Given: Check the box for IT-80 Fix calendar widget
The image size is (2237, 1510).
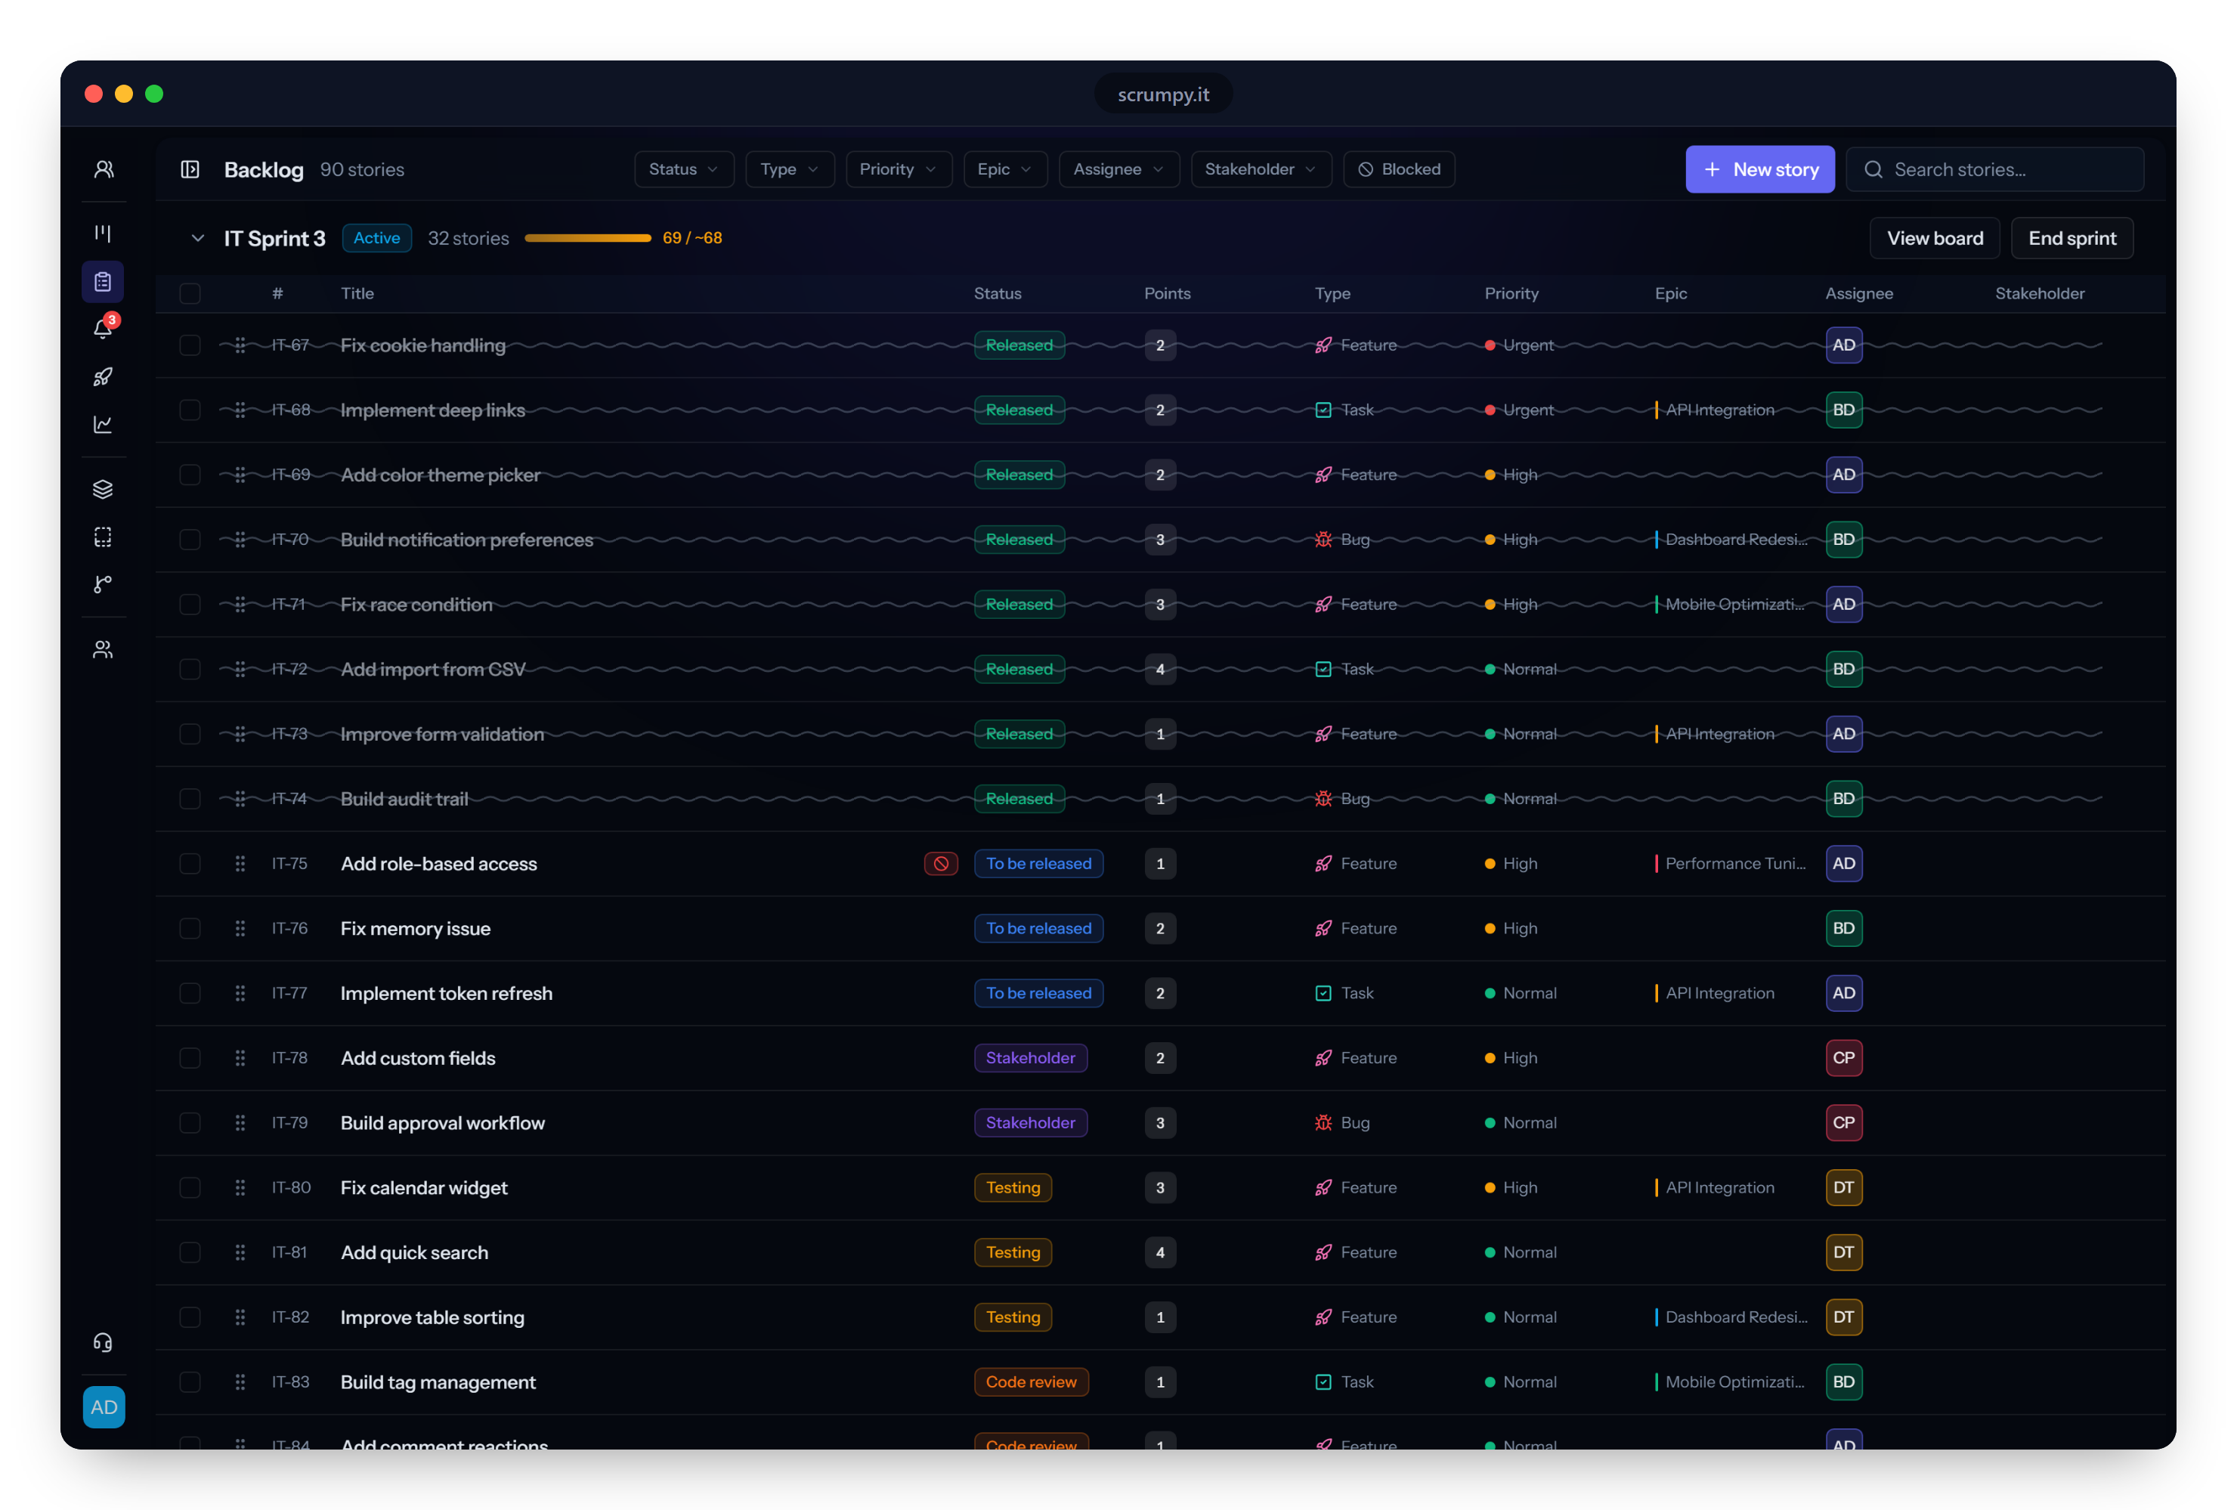Looking at the screenshot, I should tap(190, 1187).
